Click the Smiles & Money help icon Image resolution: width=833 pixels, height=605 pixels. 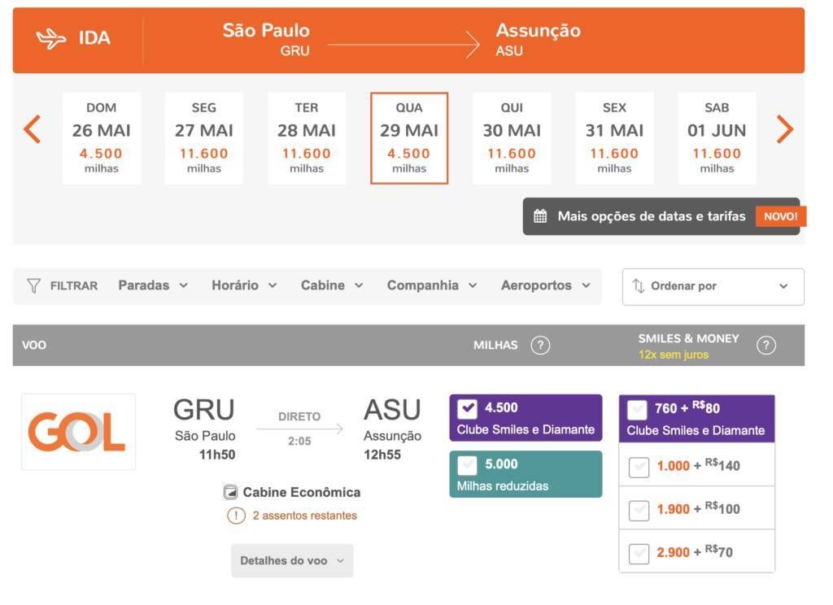[765, 346]
